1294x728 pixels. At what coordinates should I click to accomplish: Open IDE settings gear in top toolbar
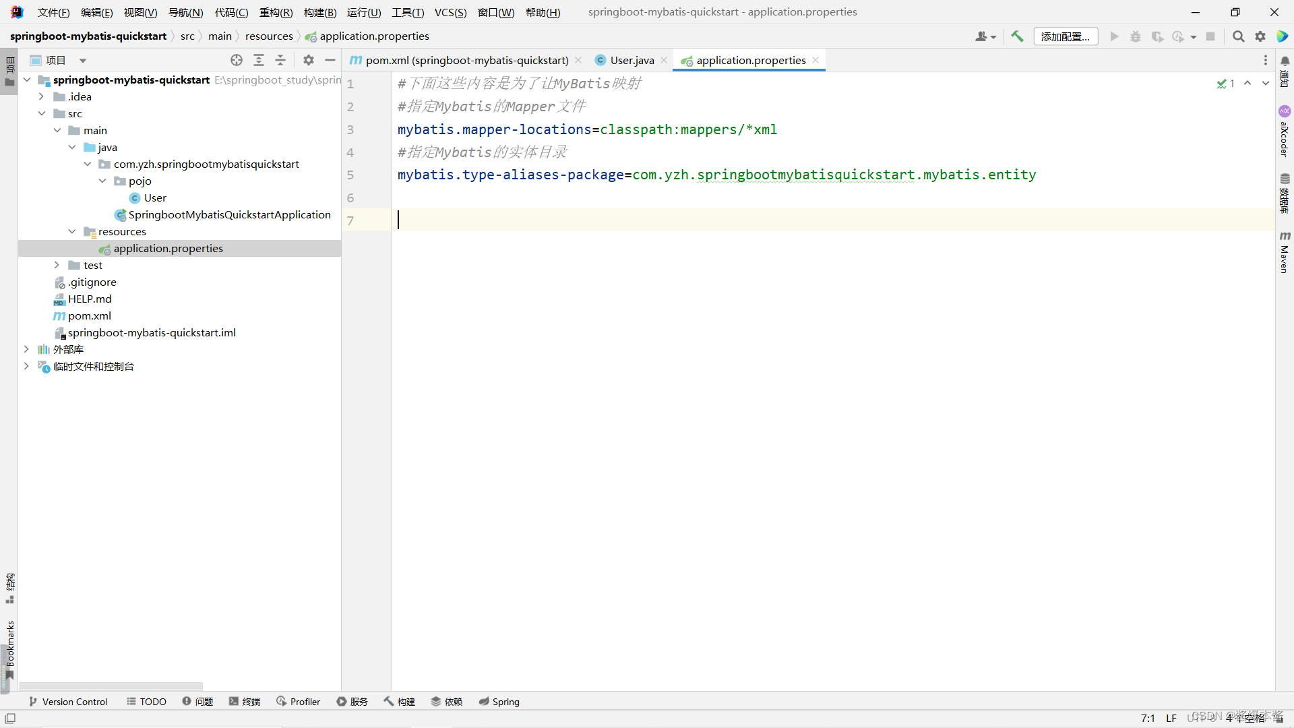point(1260,36)
